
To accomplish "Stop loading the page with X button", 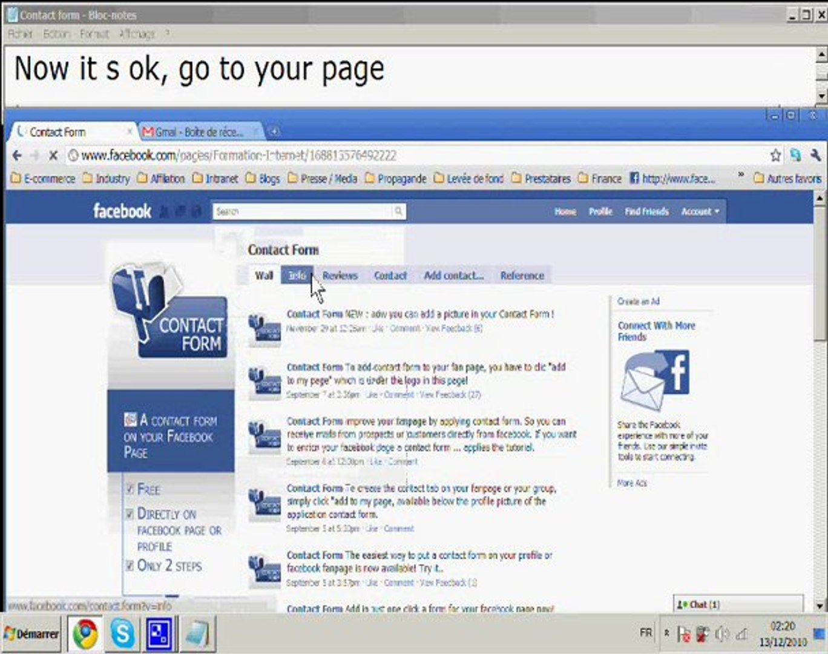I will (x=53, y=156).
